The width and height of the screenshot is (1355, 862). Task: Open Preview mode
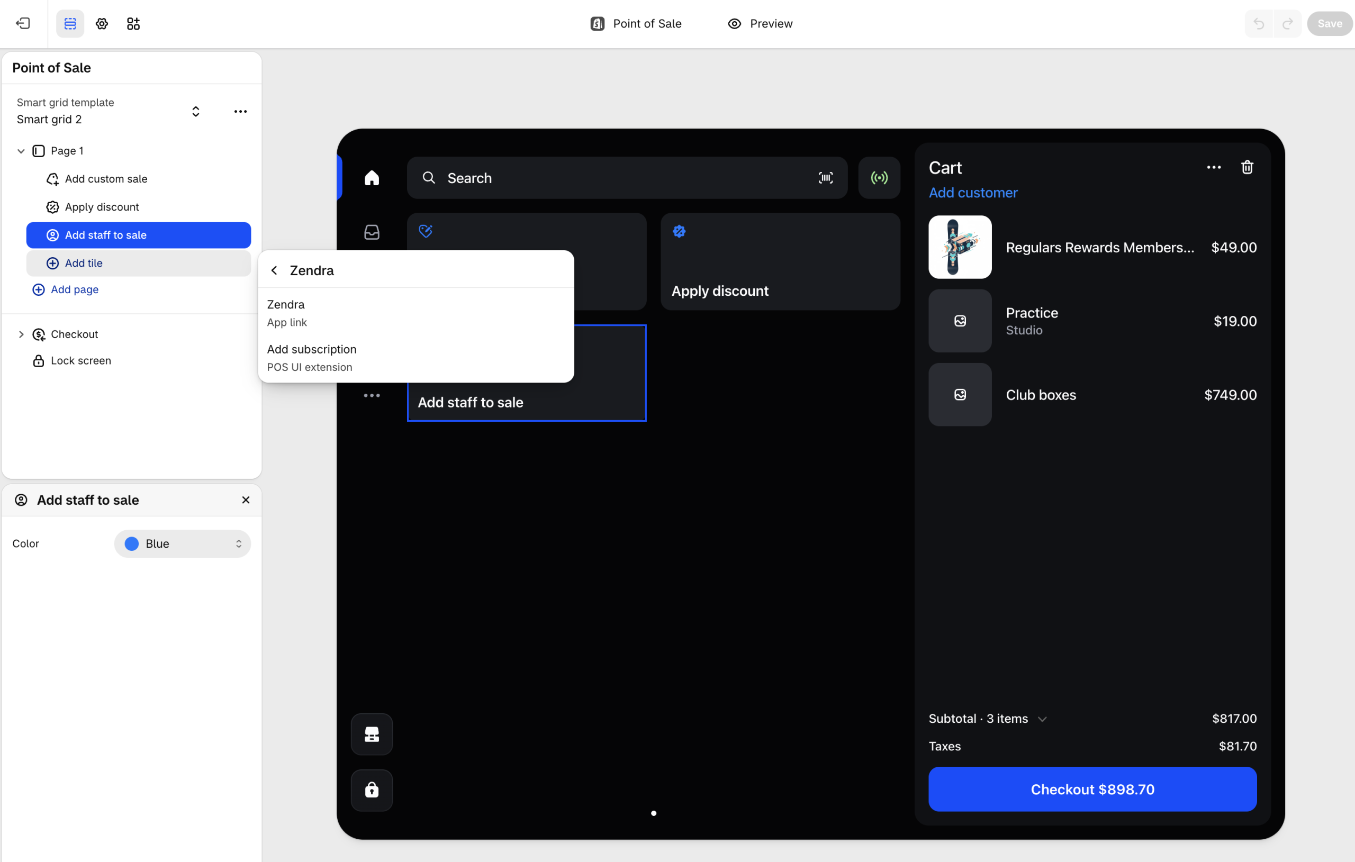(760, 24)
